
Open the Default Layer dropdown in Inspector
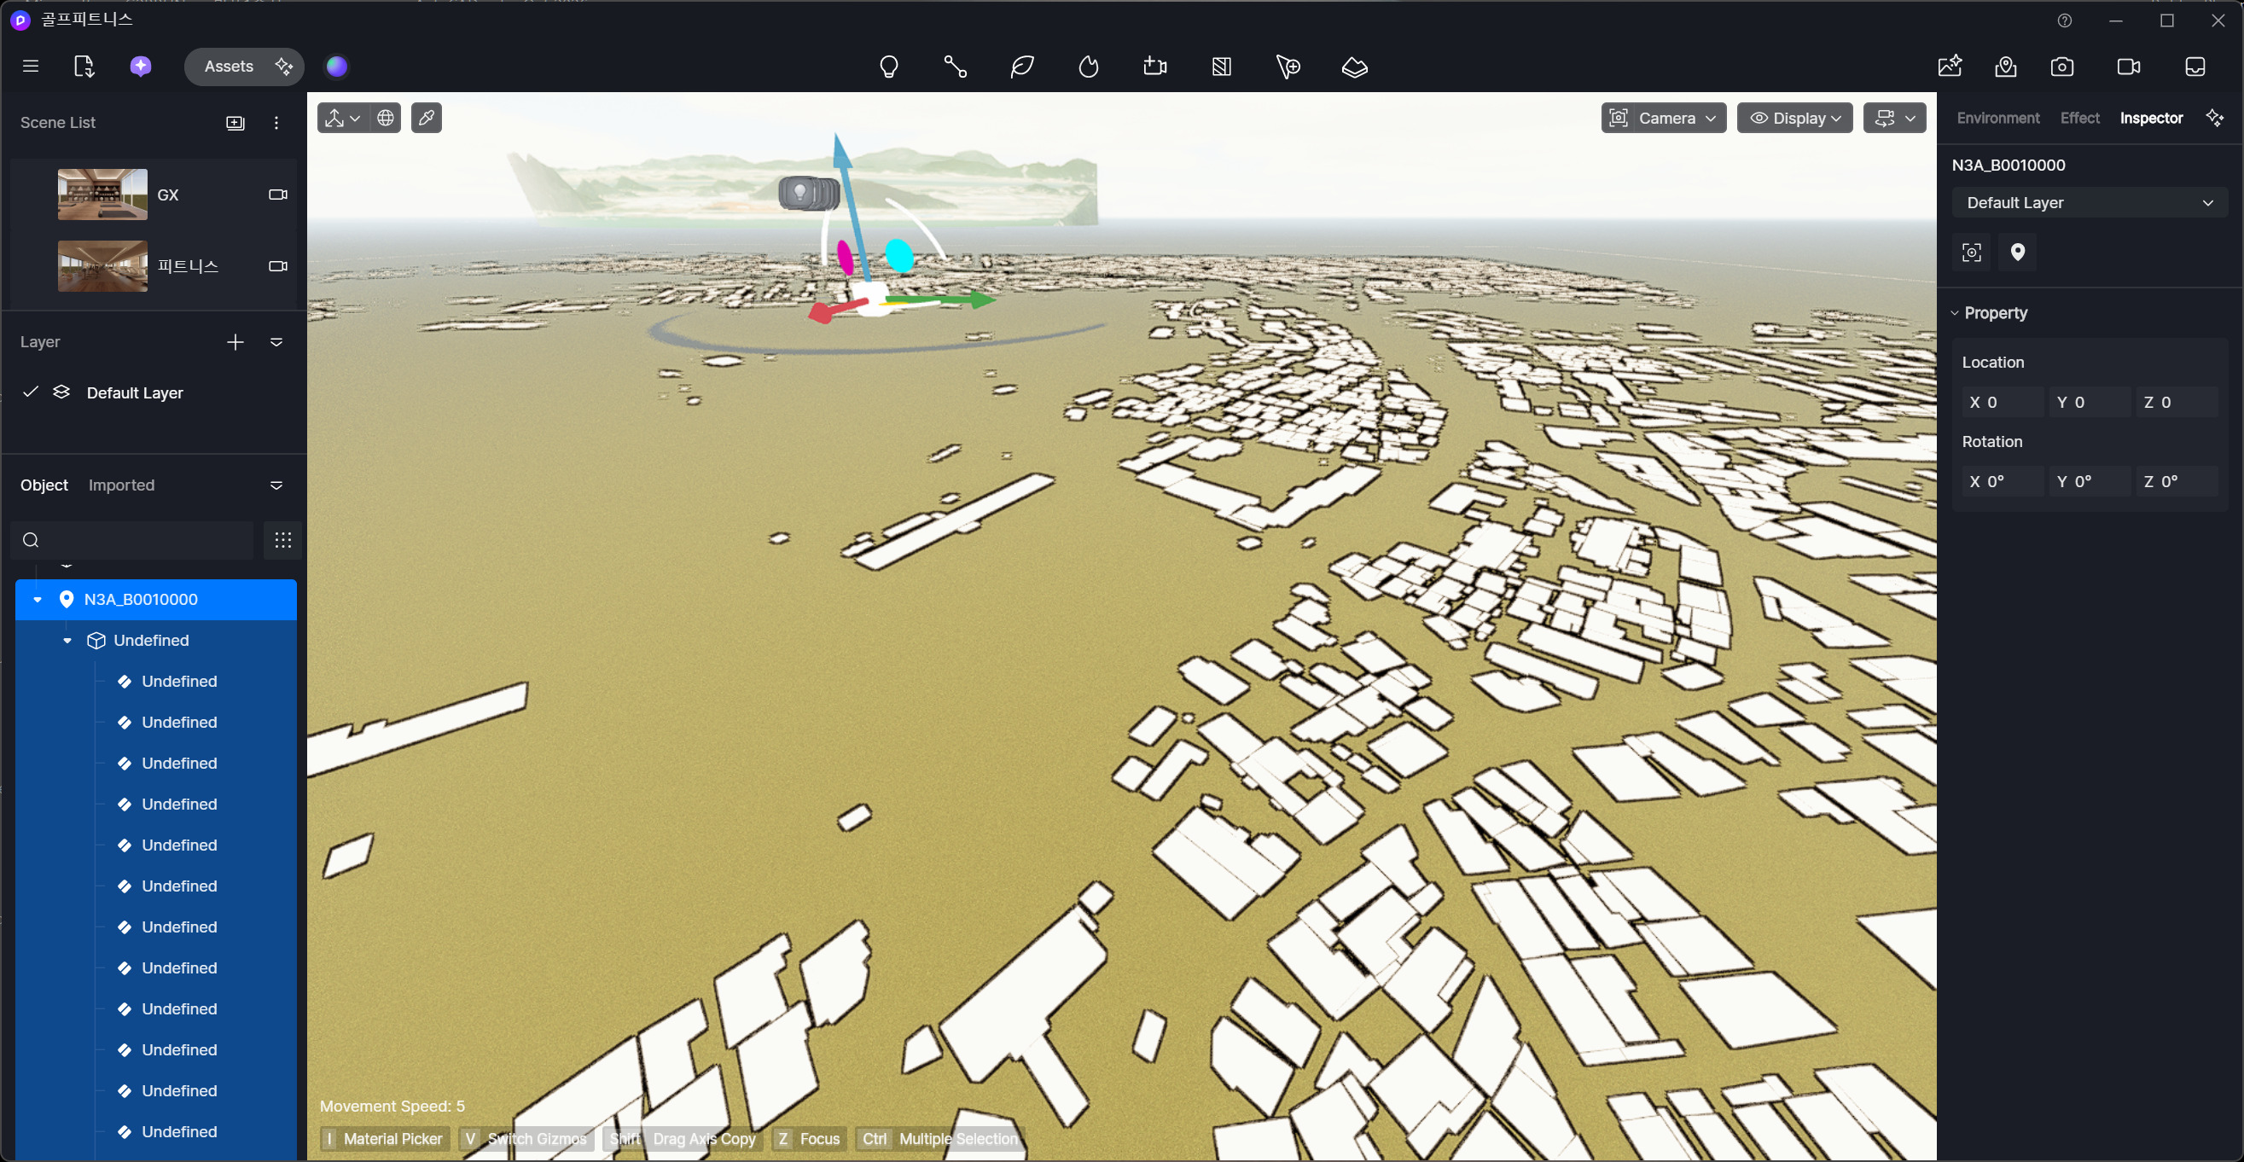click(2089, 202)
